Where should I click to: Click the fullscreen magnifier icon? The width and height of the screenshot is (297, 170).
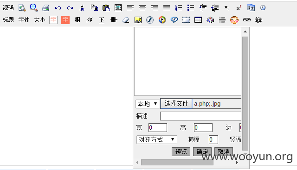coord(34,8)
